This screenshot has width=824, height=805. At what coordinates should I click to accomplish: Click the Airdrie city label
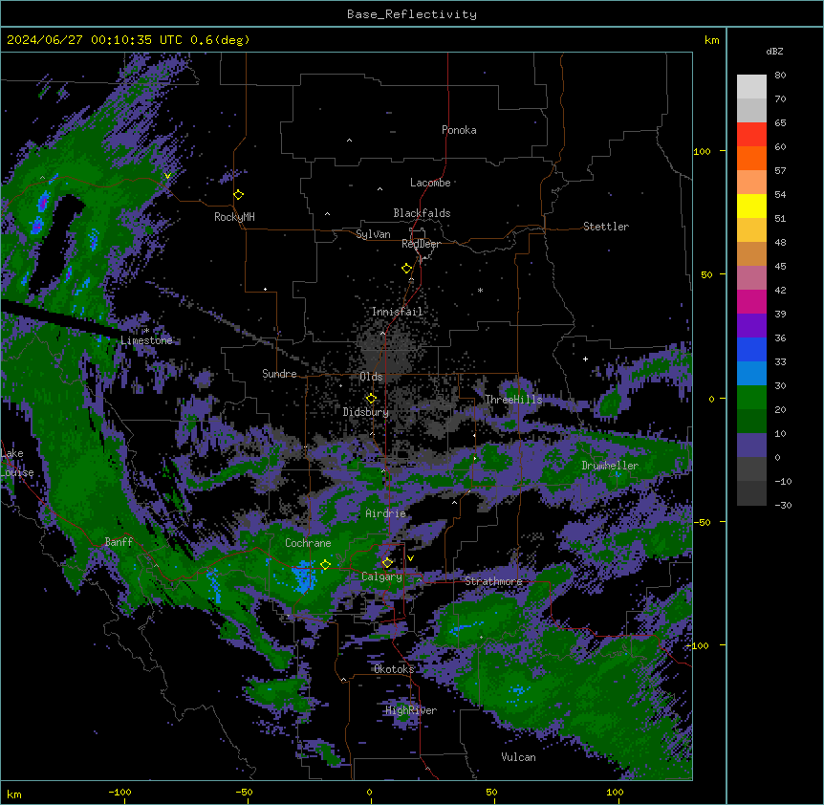(386, 513)
